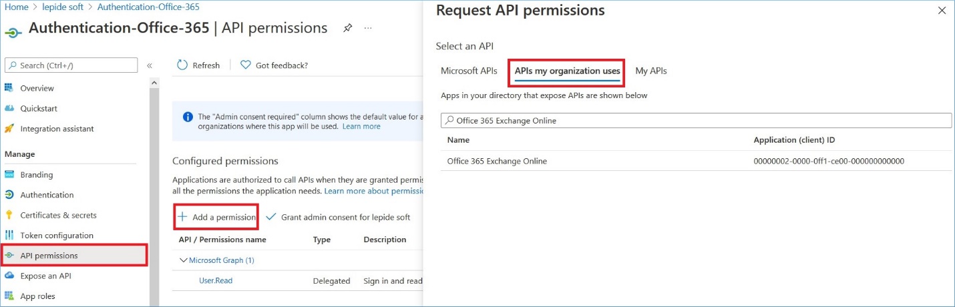Close the Request API permissions panel
955x307 pixels.
click(942, 11)
